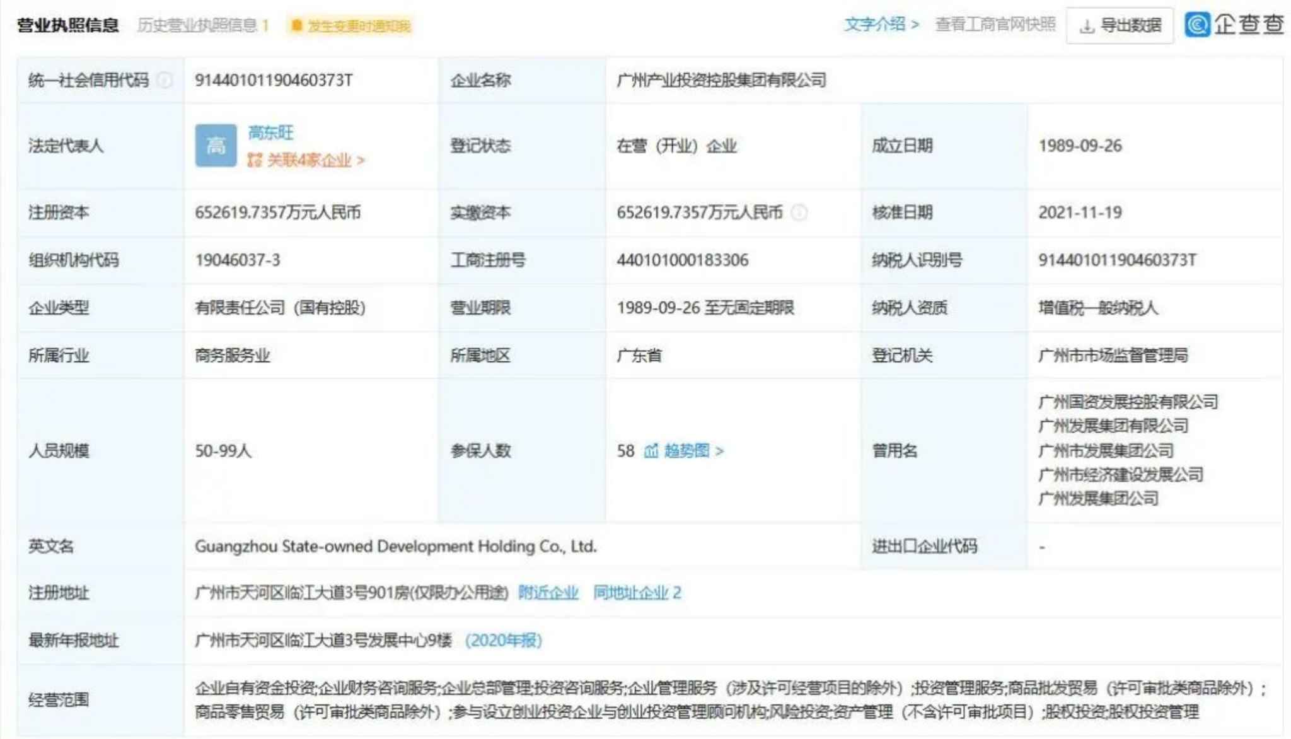Click the insured count 58
The width and height of the screenshot is (1291, 739).
click(625, 451)
